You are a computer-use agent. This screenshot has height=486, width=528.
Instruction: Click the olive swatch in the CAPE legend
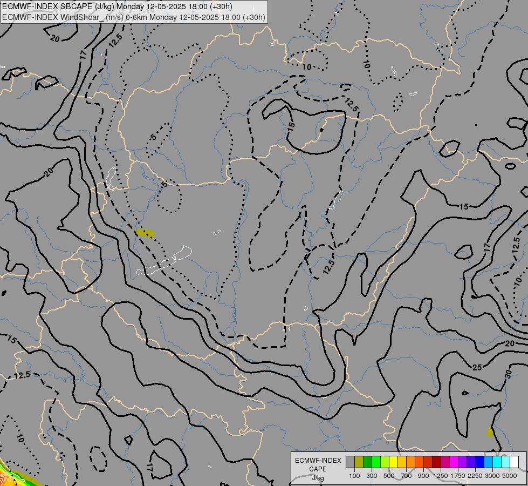(x=359, y=462)
